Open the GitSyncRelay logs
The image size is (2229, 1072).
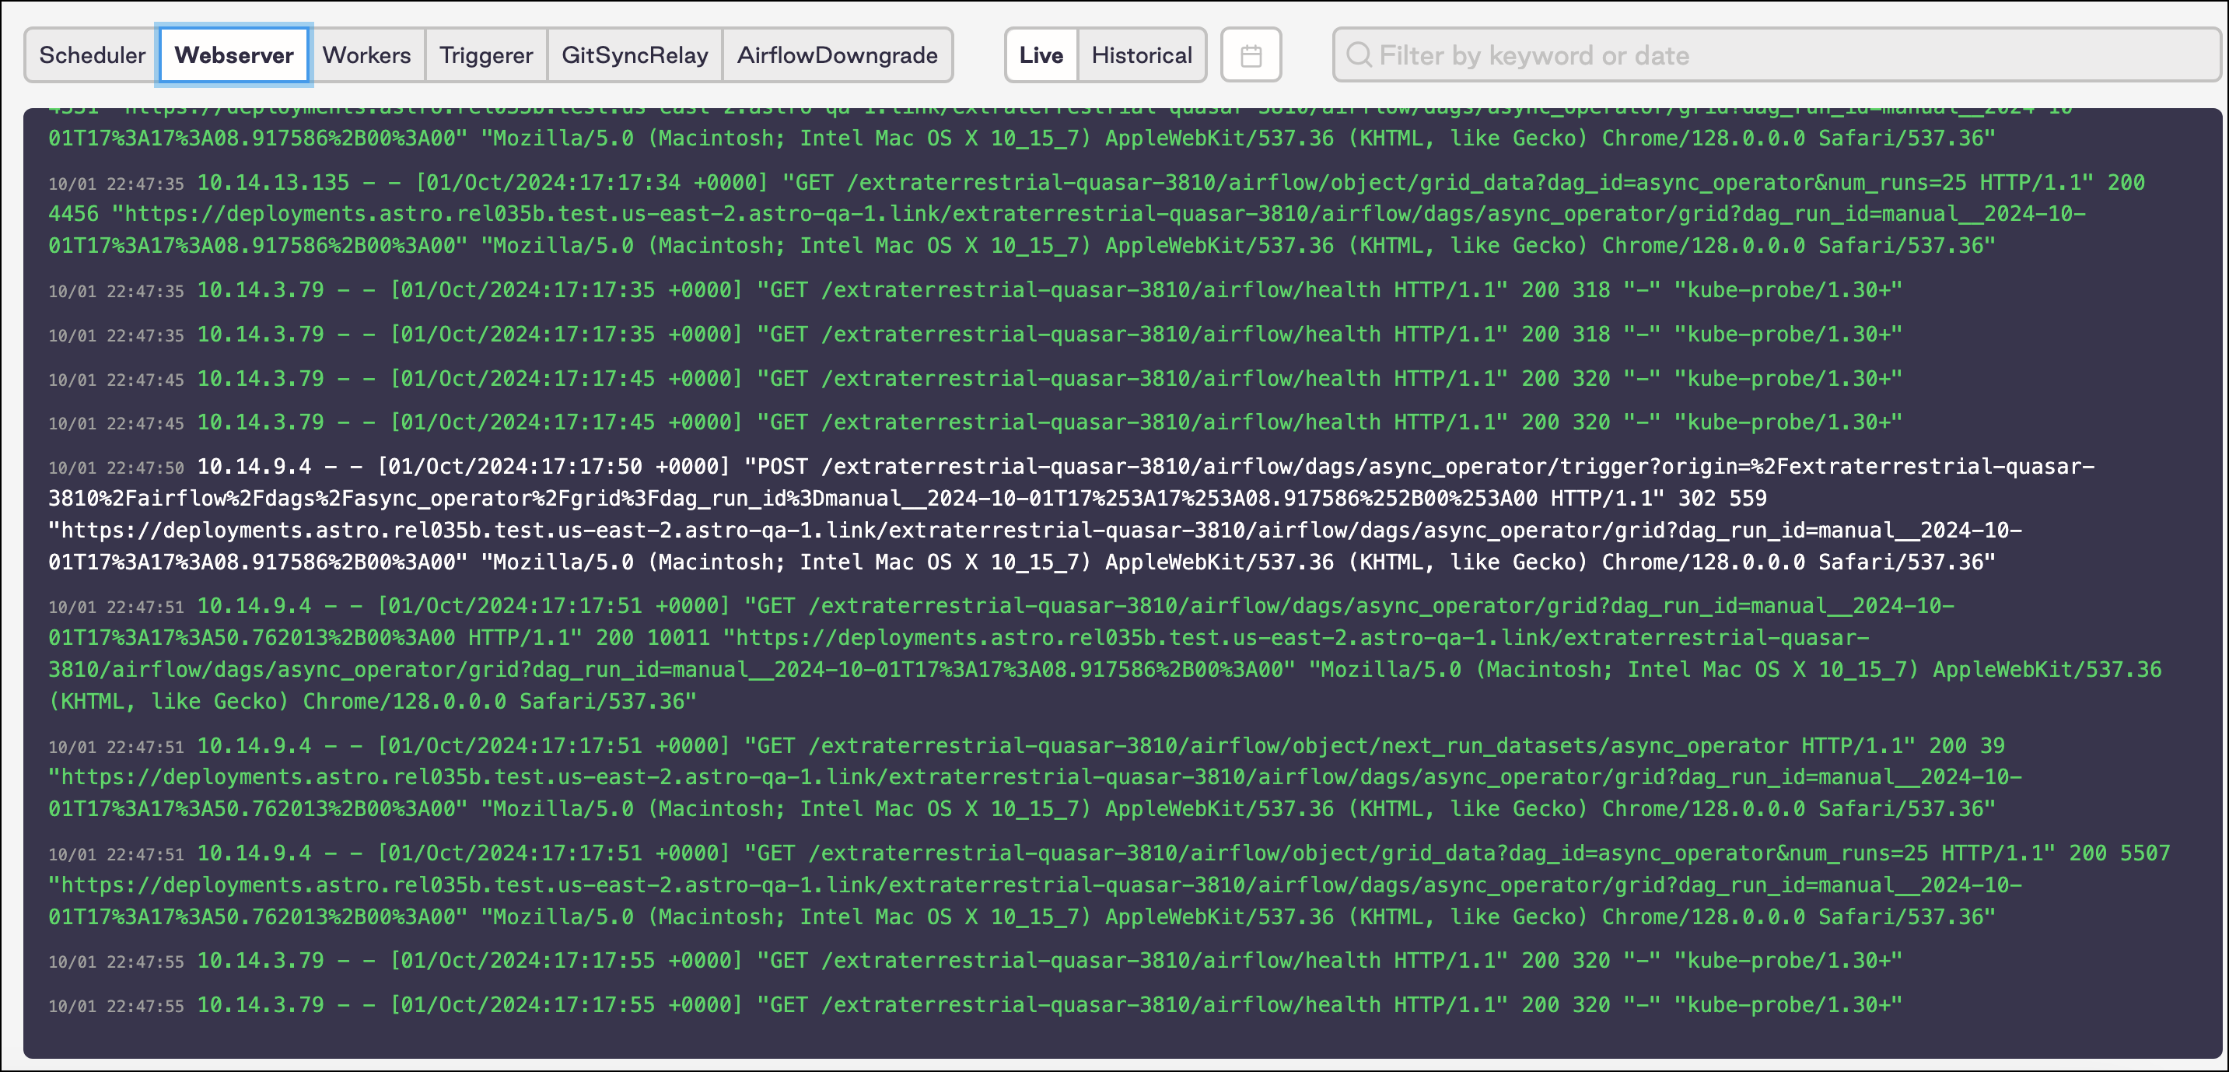tap(635, 54)
